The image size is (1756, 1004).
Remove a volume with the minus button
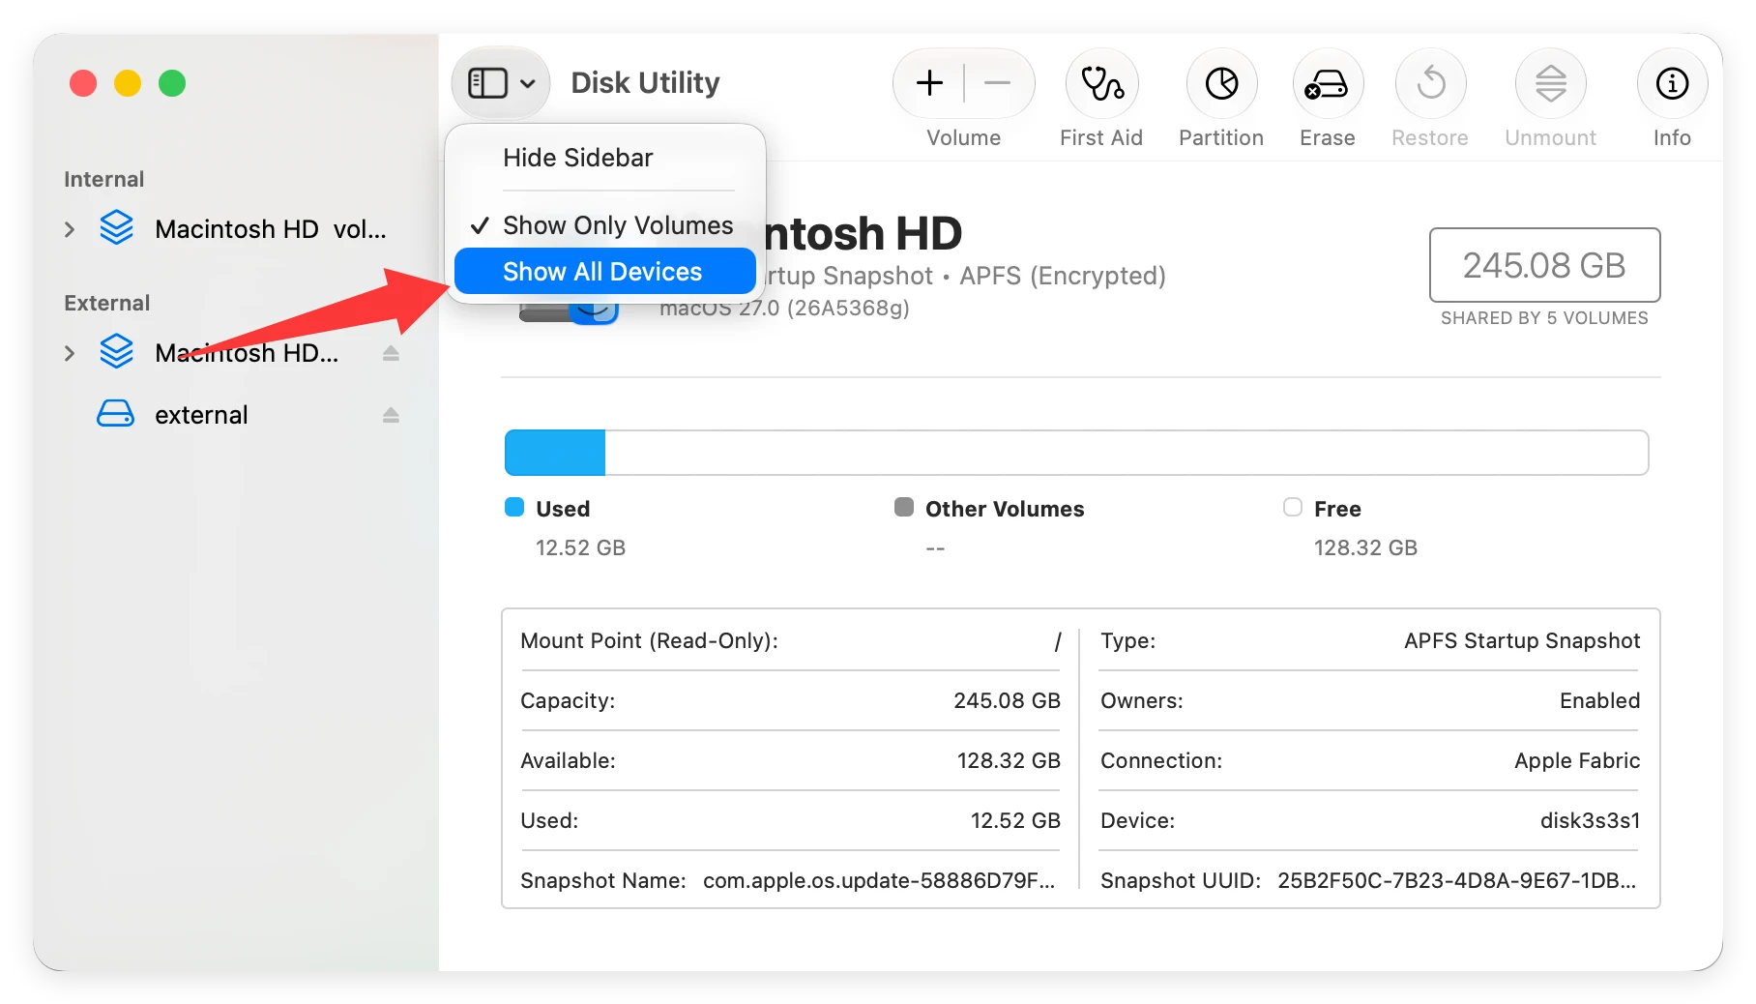997,83
